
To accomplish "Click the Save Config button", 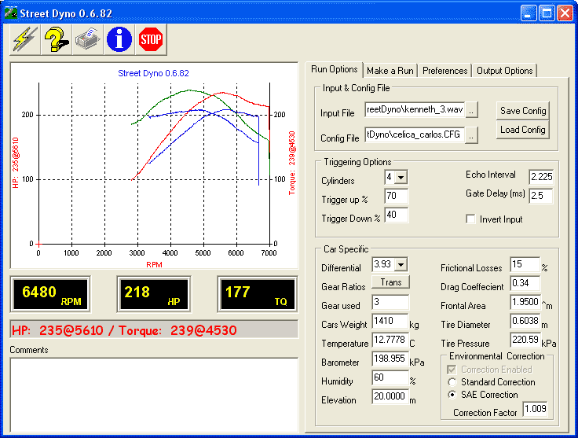I will (x=523, y=111).
